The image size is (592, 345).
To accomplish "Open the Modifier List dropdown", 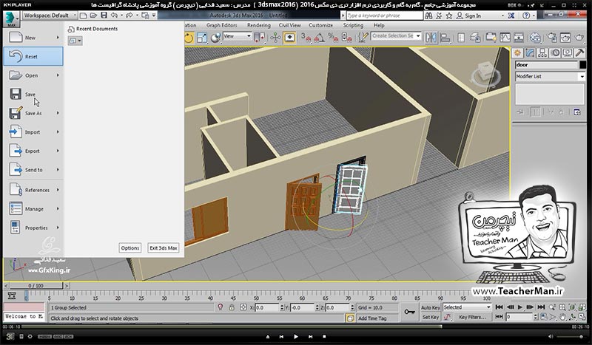I will [x=550, y=76].
